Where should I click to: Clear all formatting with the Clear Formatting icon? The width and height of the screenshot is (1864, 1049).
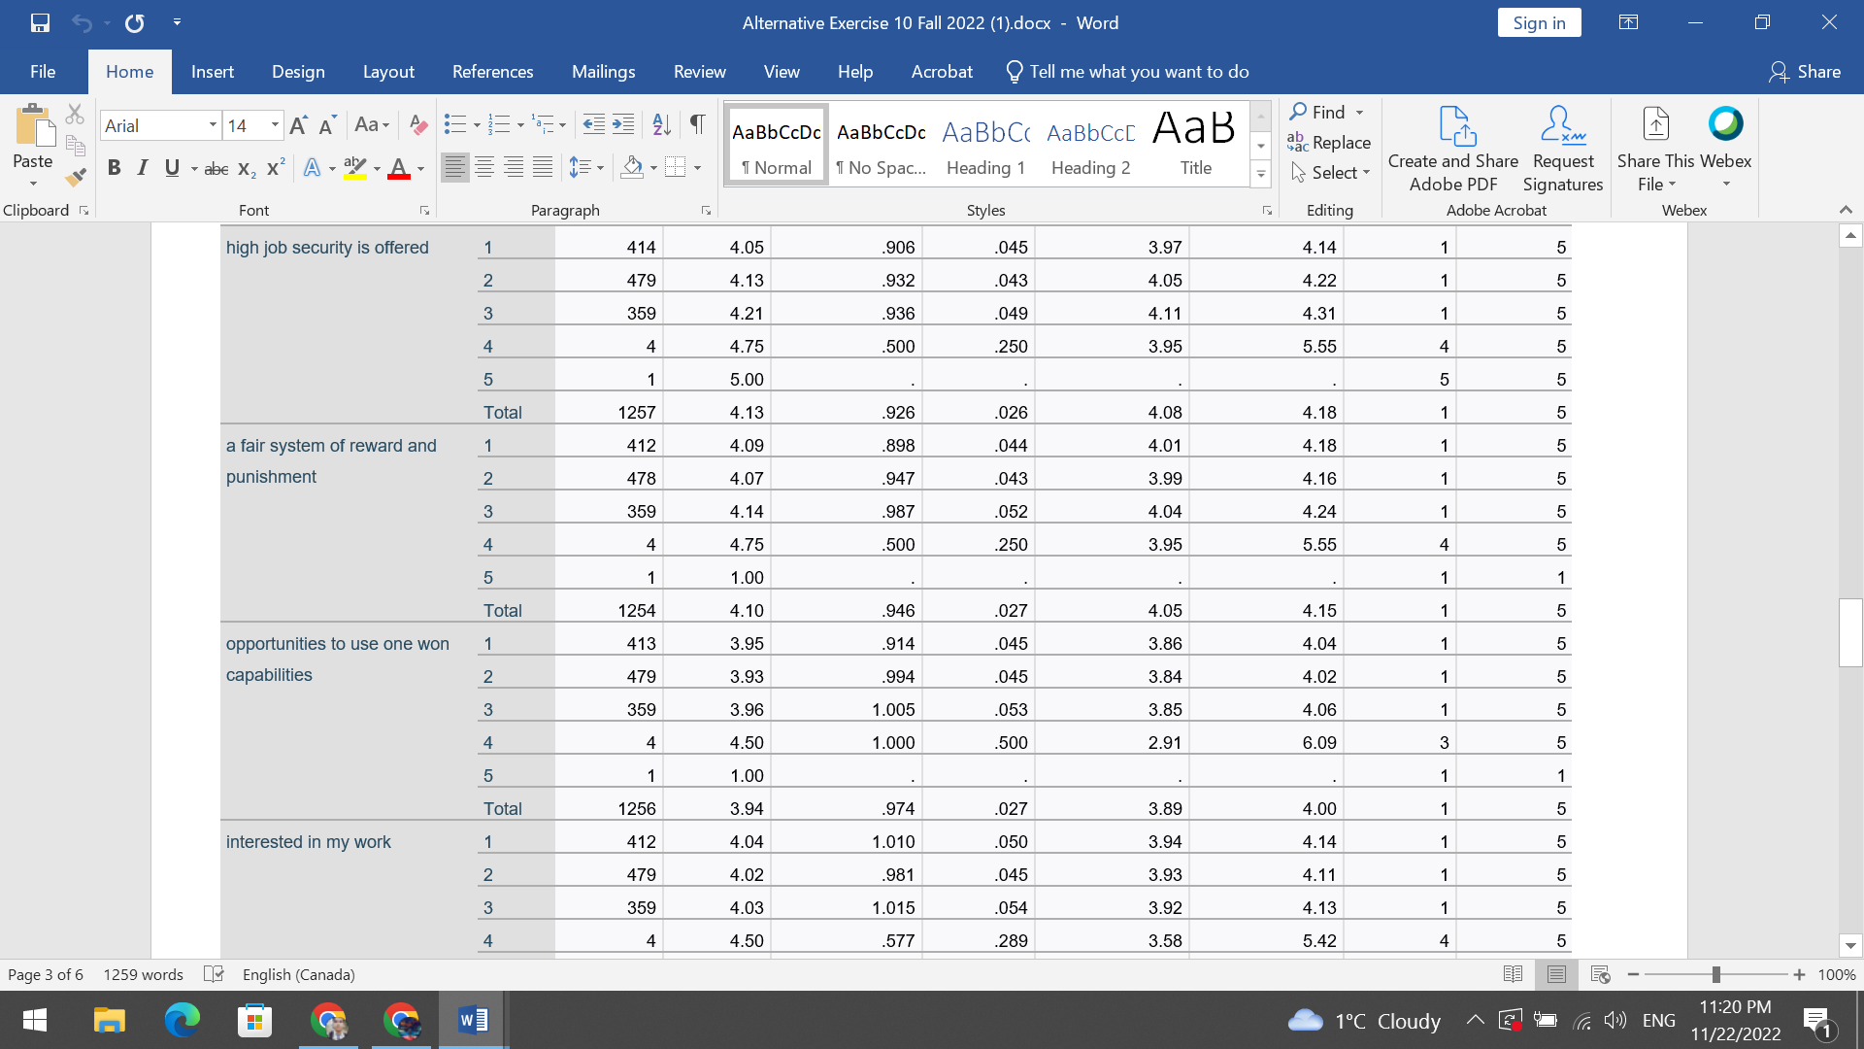tap(417, 124)
